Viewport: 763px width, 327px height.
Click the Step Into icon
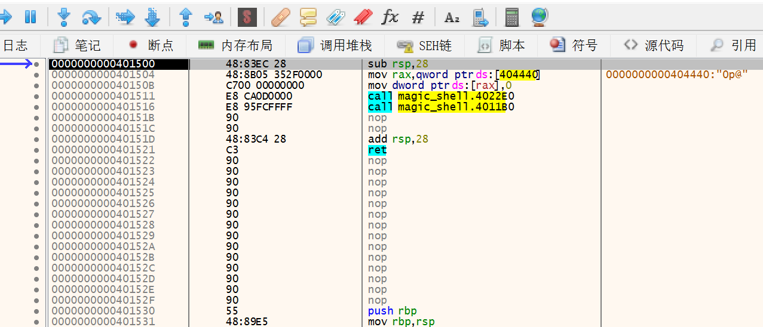64,17
